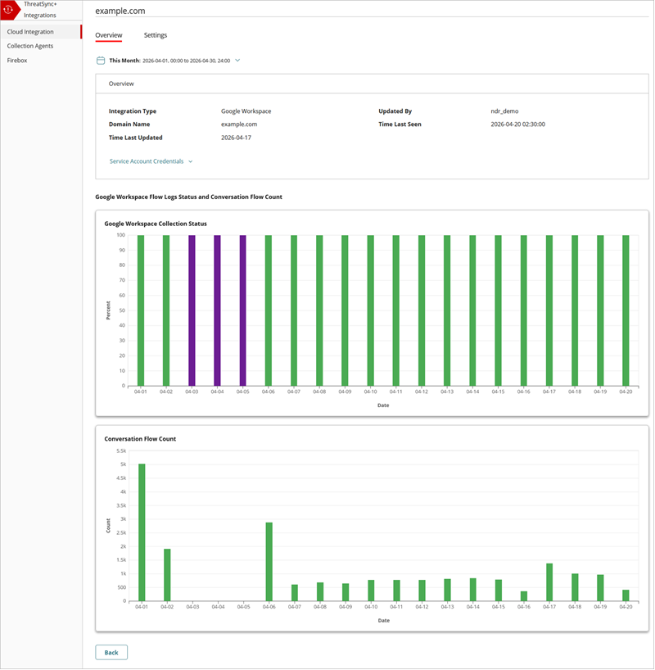Click the 04-17 conversation flow count bar
Viewport: 655px width, 670px height.
click(x=549, y=582)
